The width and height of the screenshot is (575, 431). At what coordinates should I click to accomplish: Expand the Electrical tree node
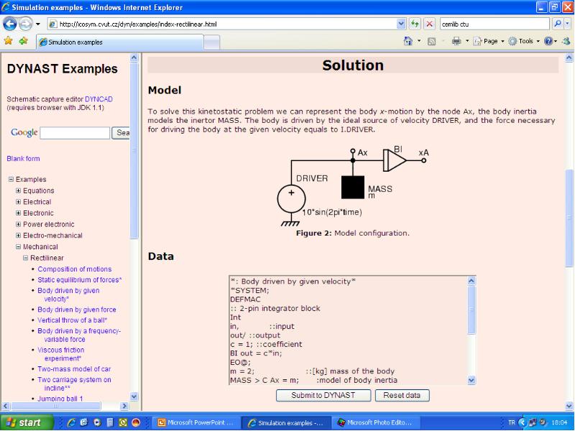tap(19, 202)
